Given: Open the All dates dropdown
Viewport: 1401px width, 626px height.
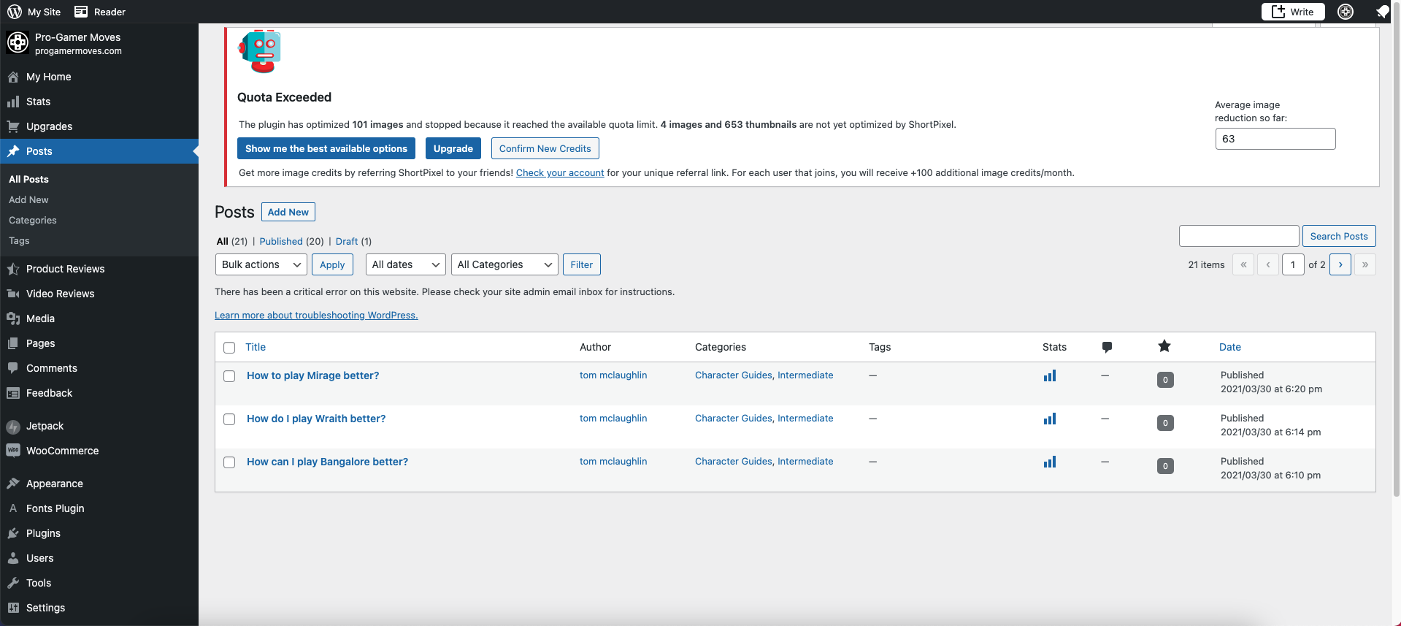Looking at the screenshot, I should (406, 264).
